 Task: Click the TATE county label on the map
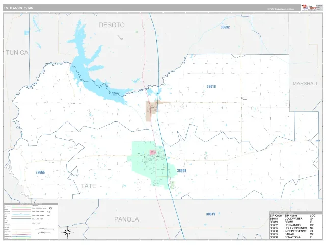click(88, 186)
